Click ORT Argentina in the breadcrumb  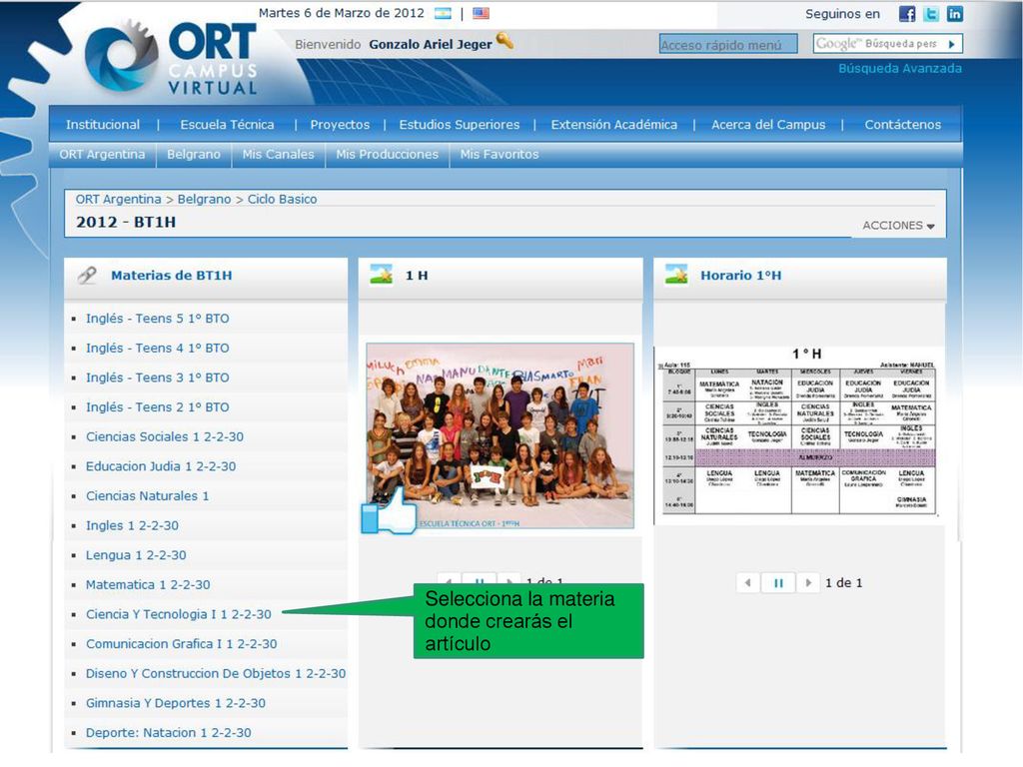118,199
